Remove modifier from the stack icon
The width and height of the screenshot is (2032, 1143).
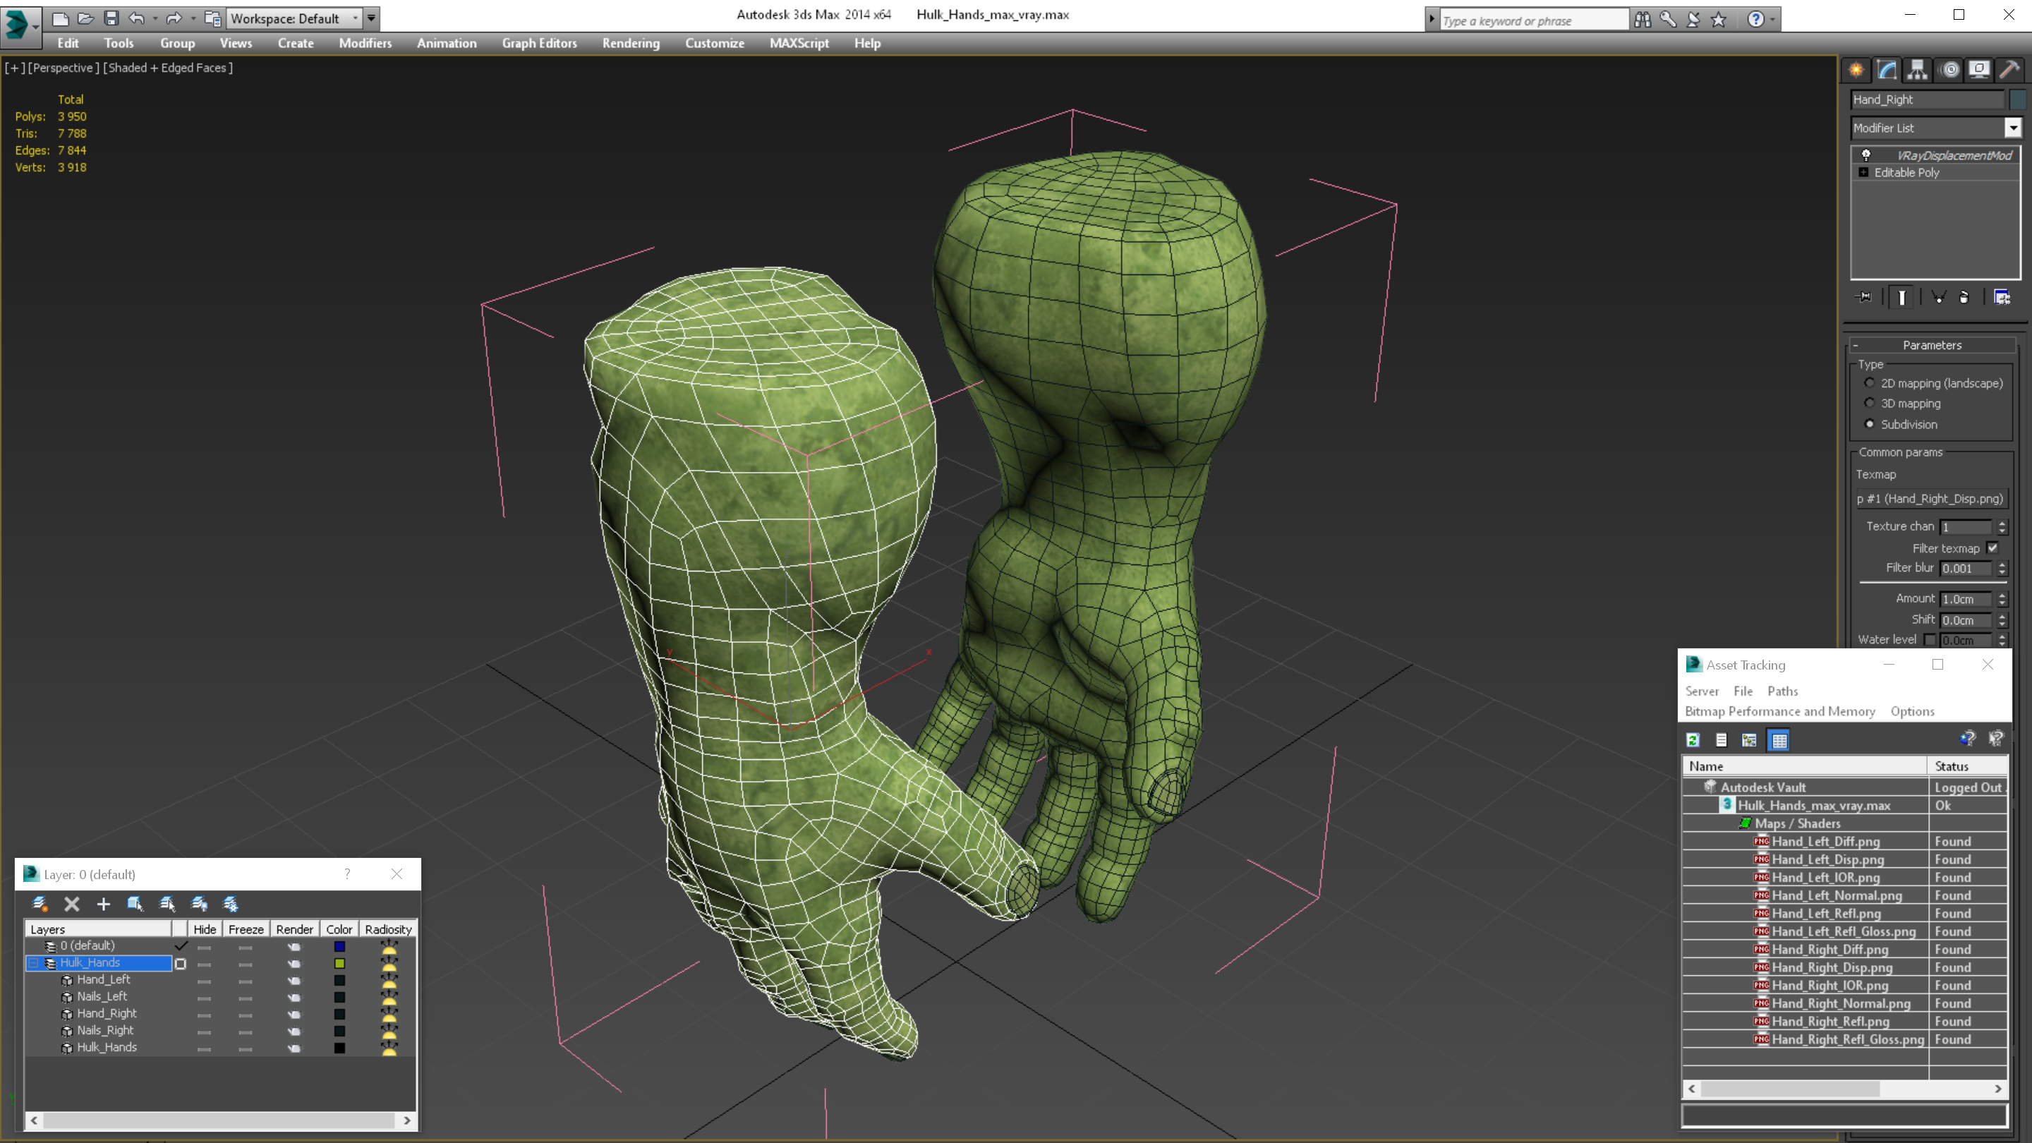pyautogui.click(x=1964, y=297)
